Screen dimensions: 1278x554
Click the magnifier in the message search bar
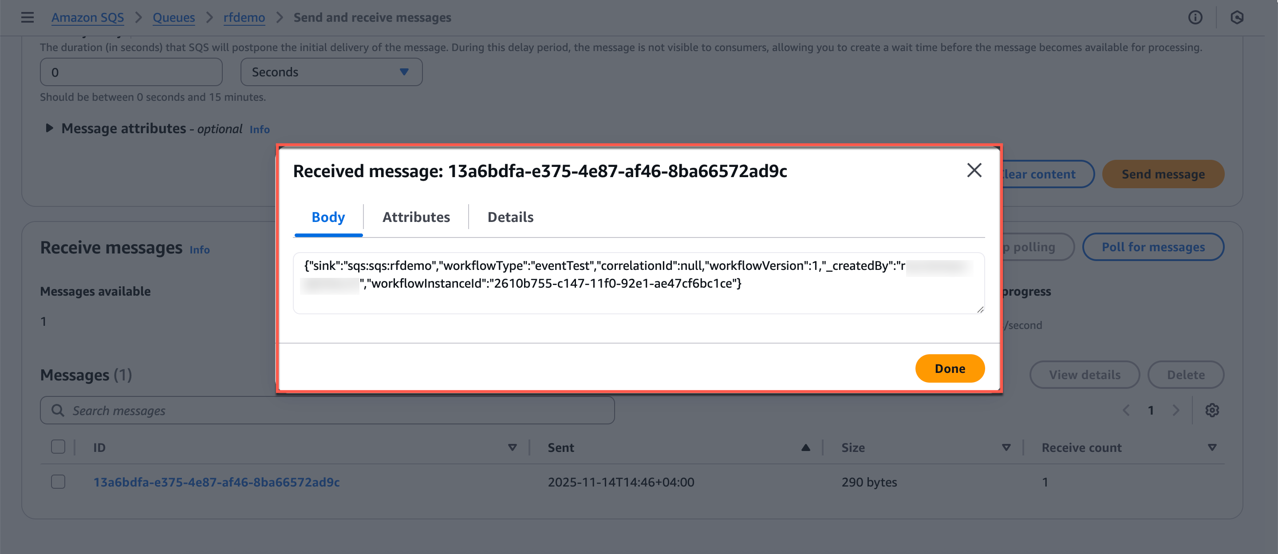pos(58,410)
